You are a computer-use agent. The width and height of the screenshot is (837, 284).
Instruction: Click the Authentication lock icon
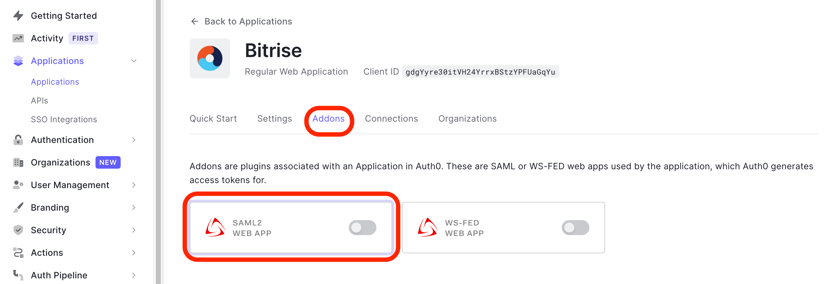(x=18, y=140)
